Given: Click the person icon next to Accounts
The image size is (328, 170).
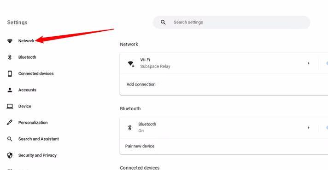Looking at the screenshot, I should tap(10, 90).
